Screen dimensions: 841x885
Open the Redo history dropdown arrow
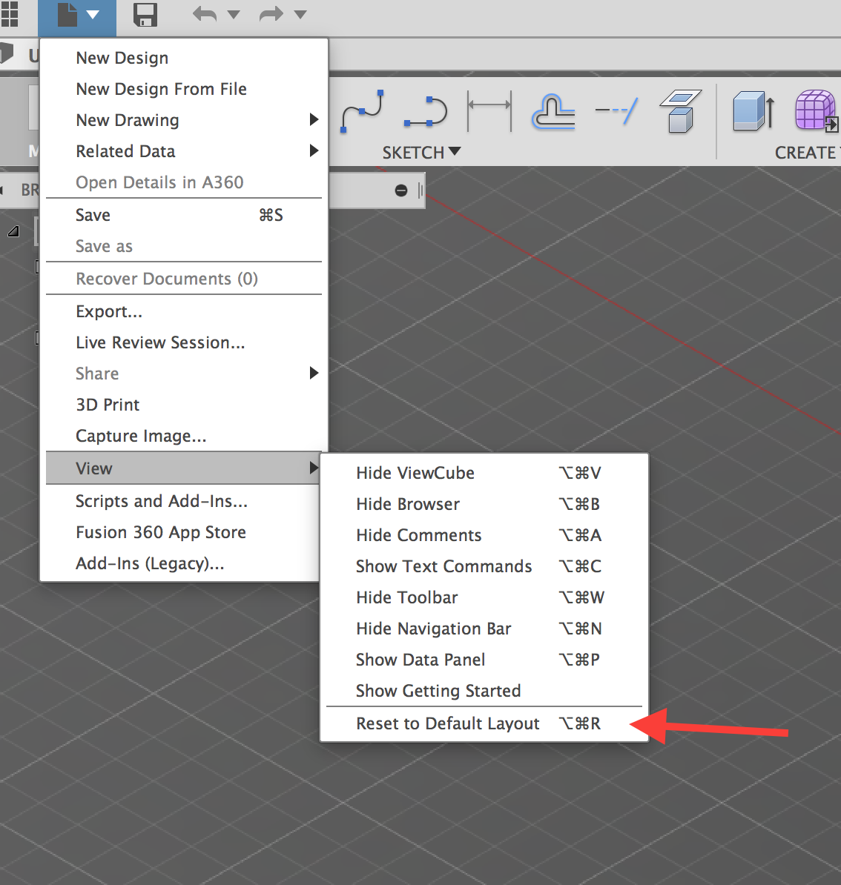pos(300,15)
